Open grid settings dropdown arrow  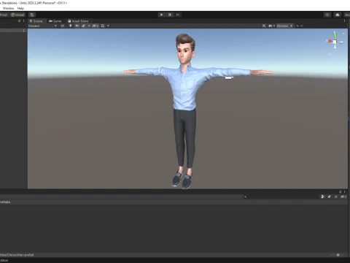coord(108,26)
